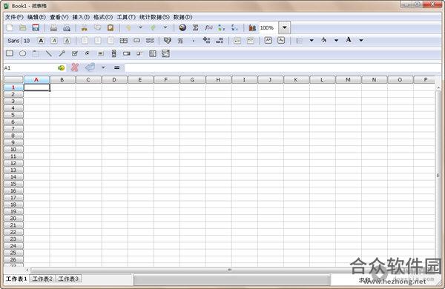Image resolution: width=445 pixels, height=289 pixels.
Task: Select row header 10
Action: [x=13, y=149]
